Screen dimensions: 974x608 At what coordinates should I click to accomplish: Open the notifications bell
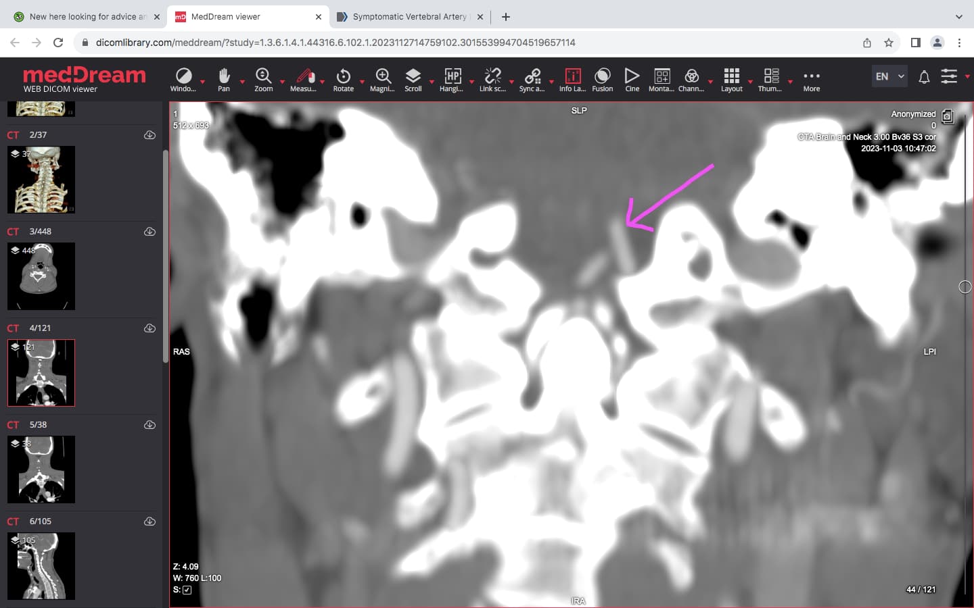click(924, 77)
